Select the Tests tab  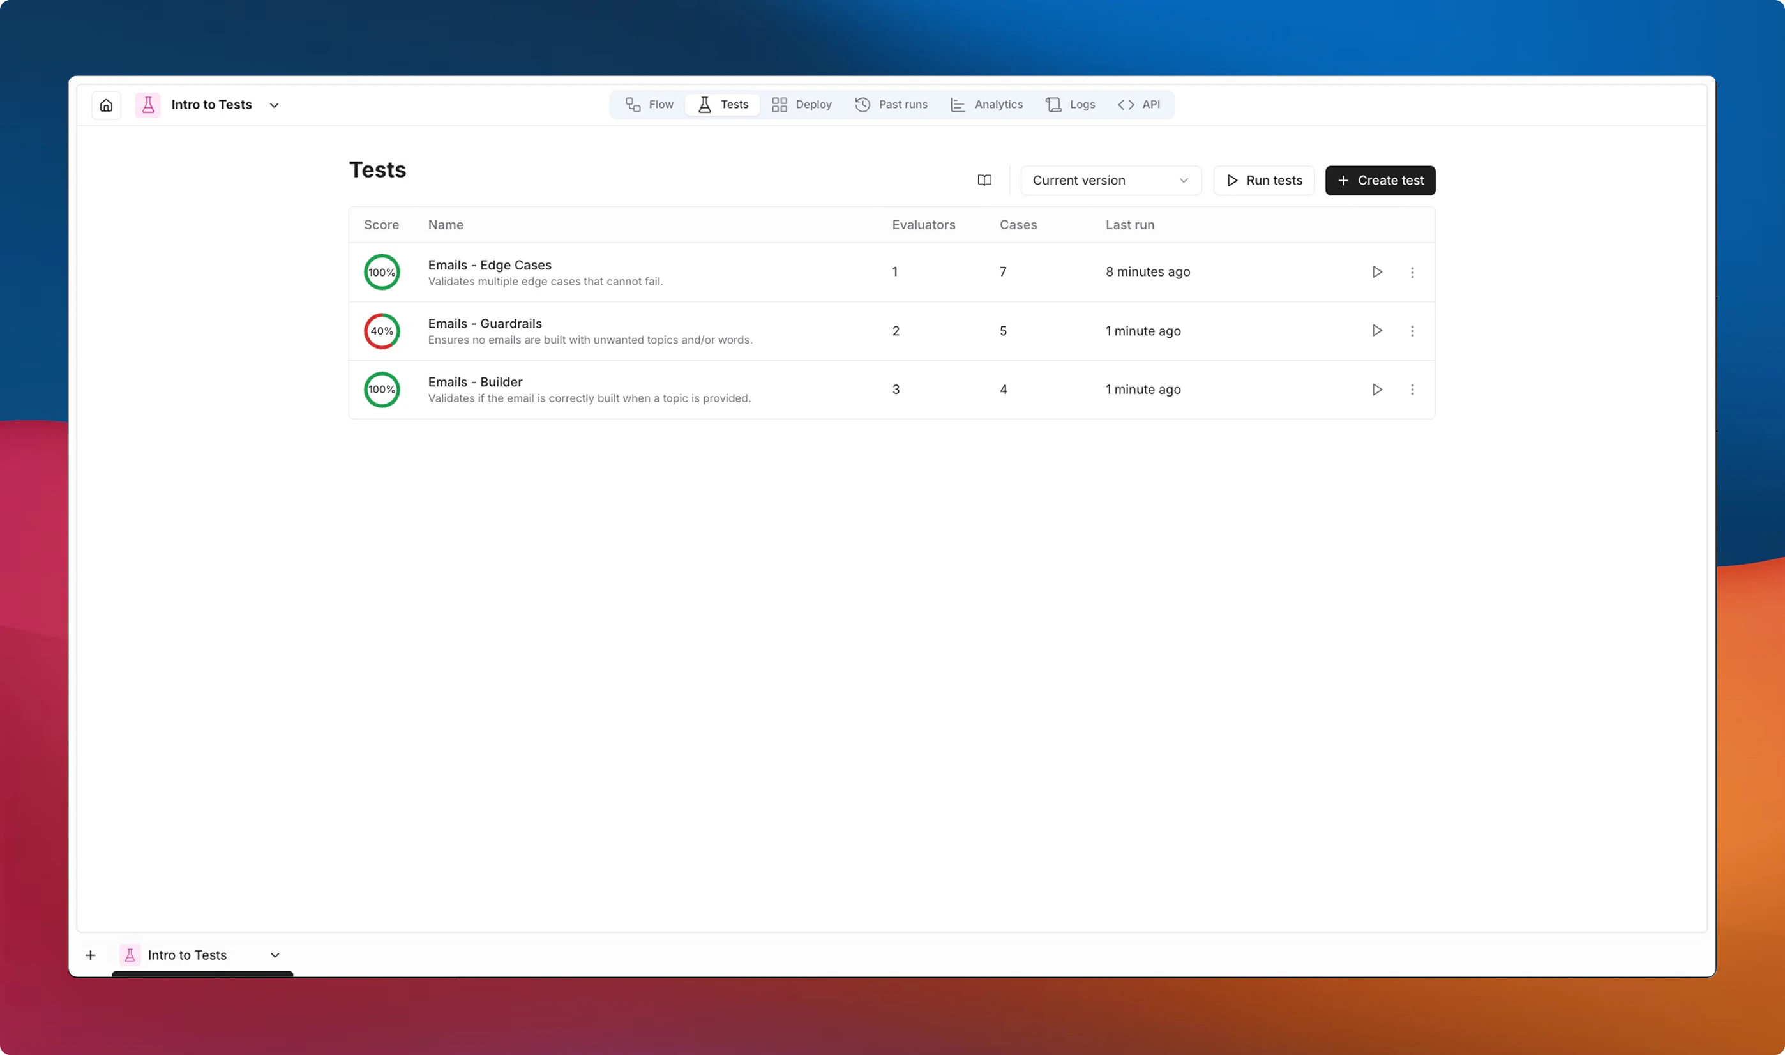coord(722,105)
